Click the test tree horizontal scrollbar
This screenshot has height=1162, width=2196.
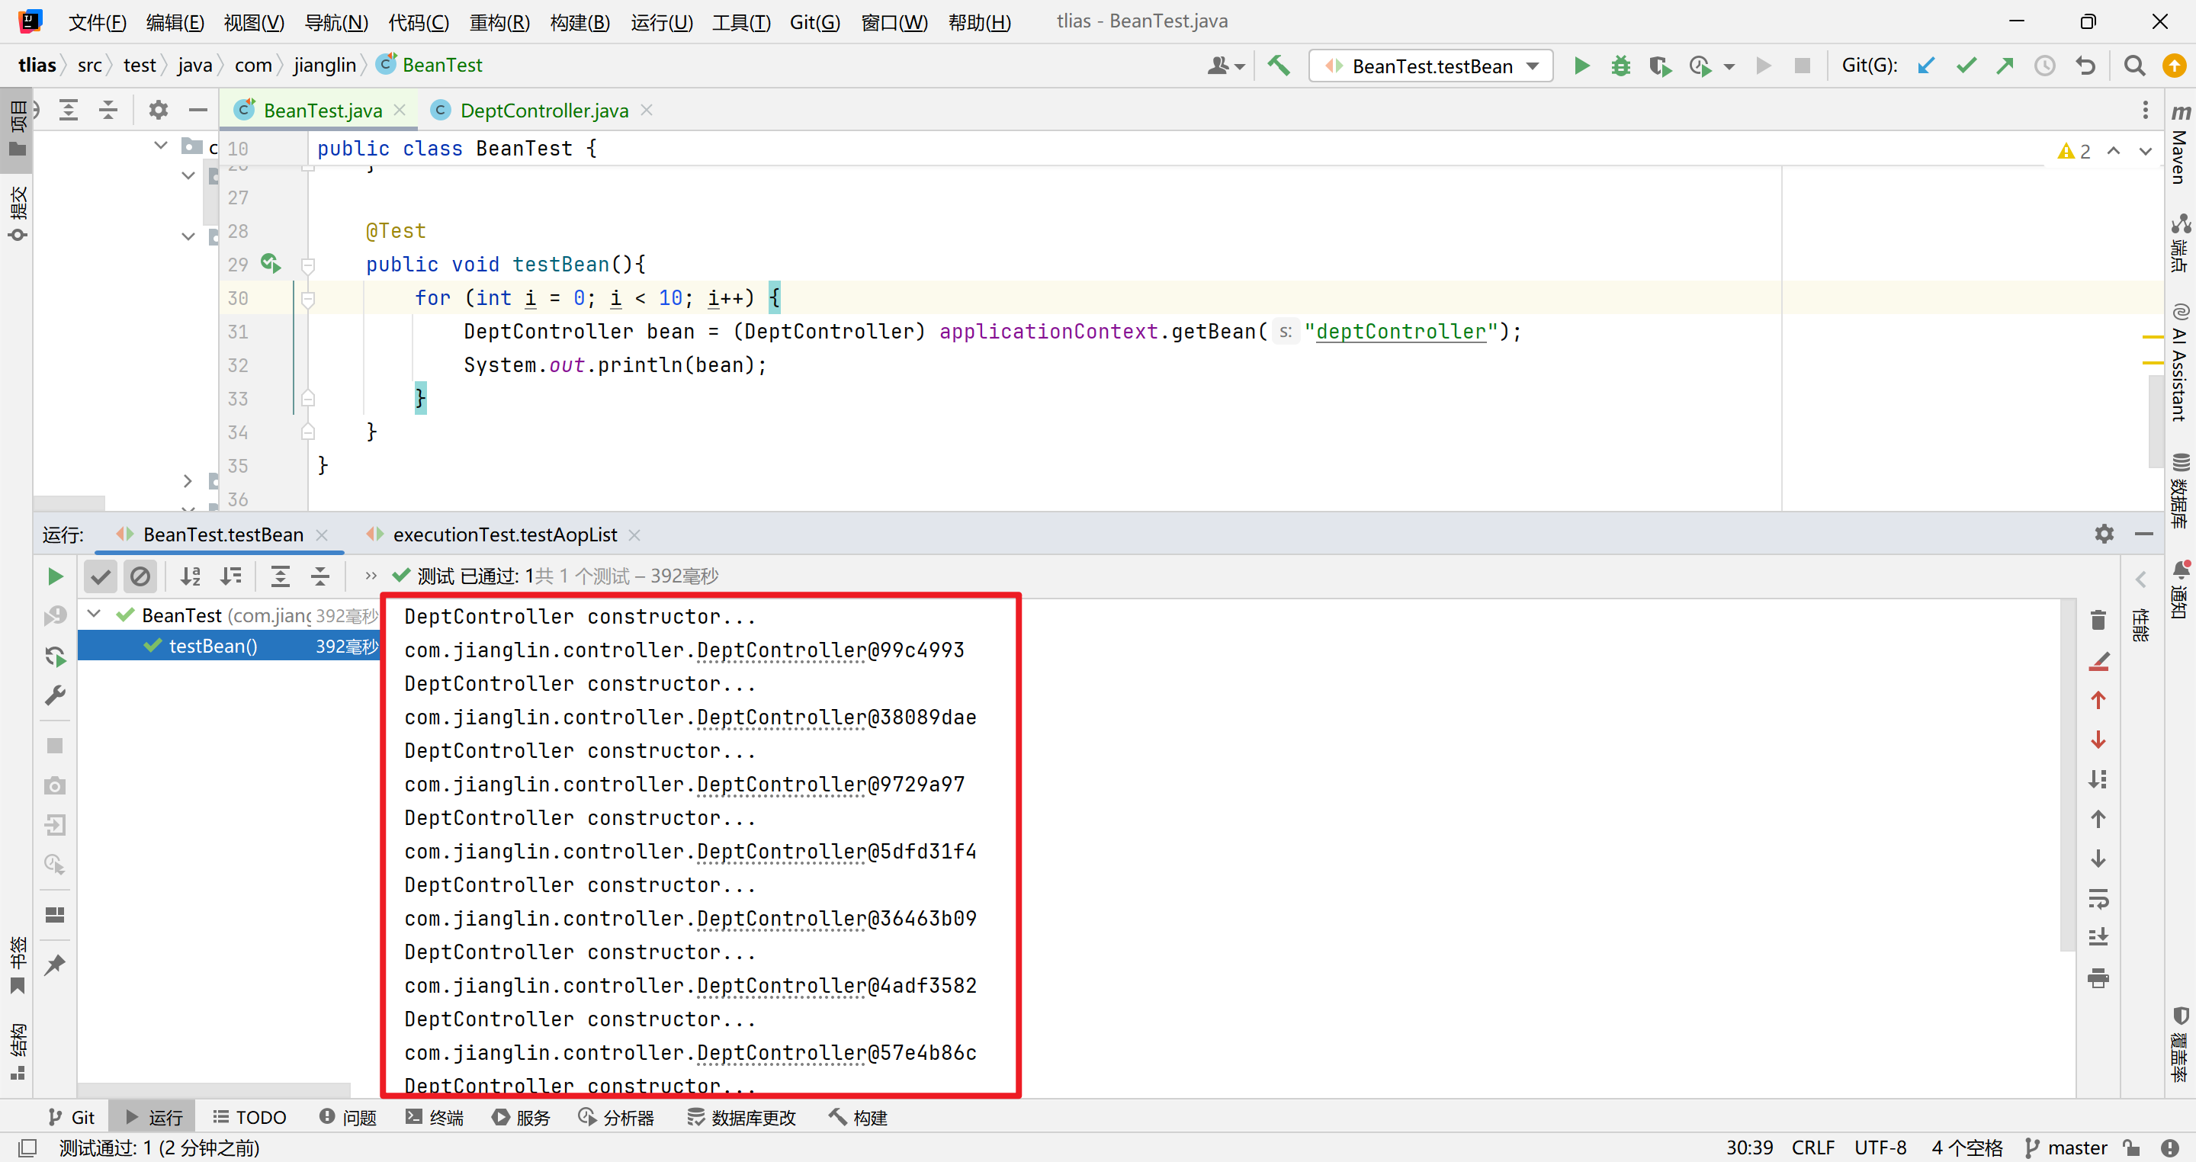point(214,1090)
